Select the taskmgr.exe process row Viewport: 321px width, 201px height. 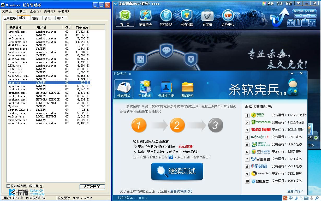(x=49, y=113)
